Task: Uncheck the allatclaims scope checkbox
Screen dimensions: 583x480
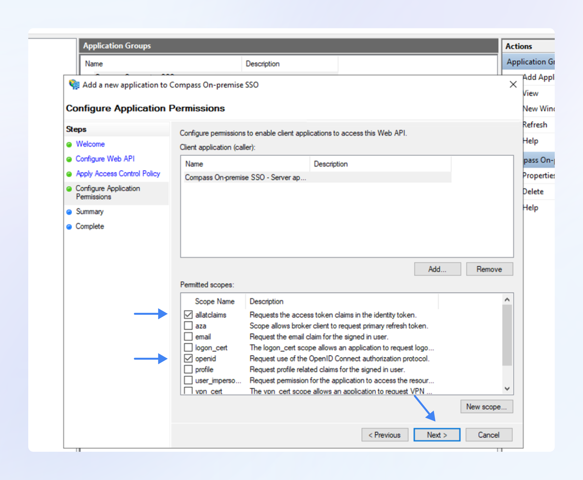Action: pyautogui.click(x=188, y=315)
